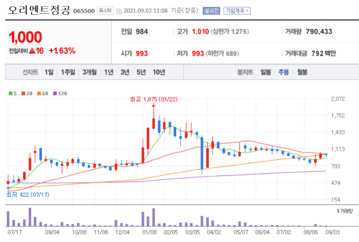Switch to 일봉 candlestick chart
The image size is (359, 242).
coord(265,72)
